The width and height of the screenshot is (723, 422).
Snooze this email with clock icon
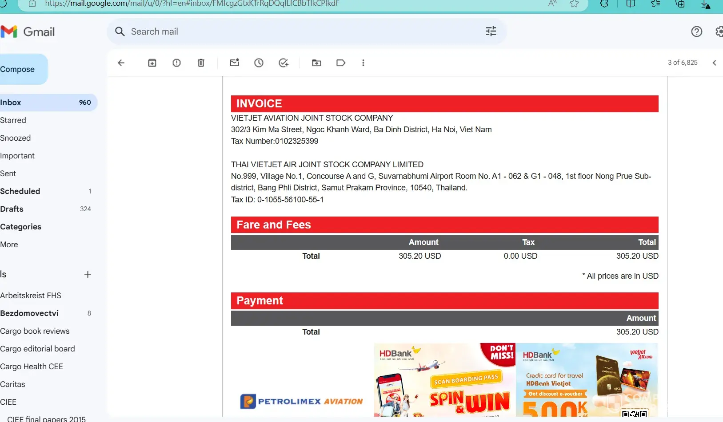[x=259, y=63]
